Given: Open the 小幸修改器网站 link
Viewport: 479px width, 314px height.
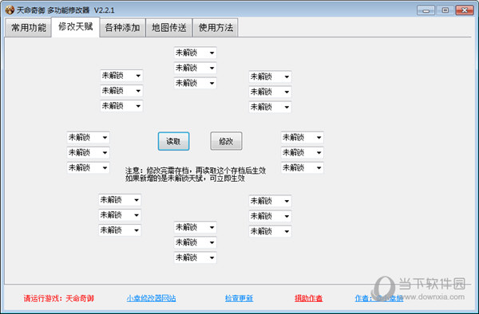Looking at the screenshot, I should coord(151,298).
